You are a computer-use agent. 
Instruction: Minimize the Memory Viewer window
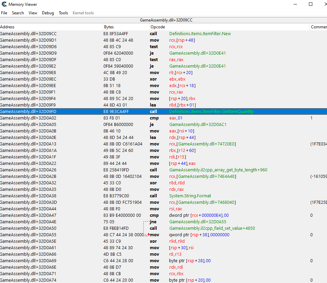295,4
